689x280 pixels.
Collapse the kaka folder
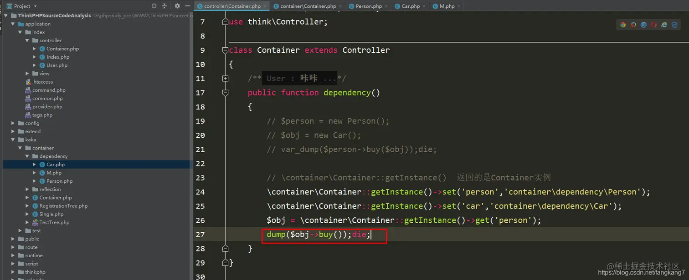(x=13, y=140)
